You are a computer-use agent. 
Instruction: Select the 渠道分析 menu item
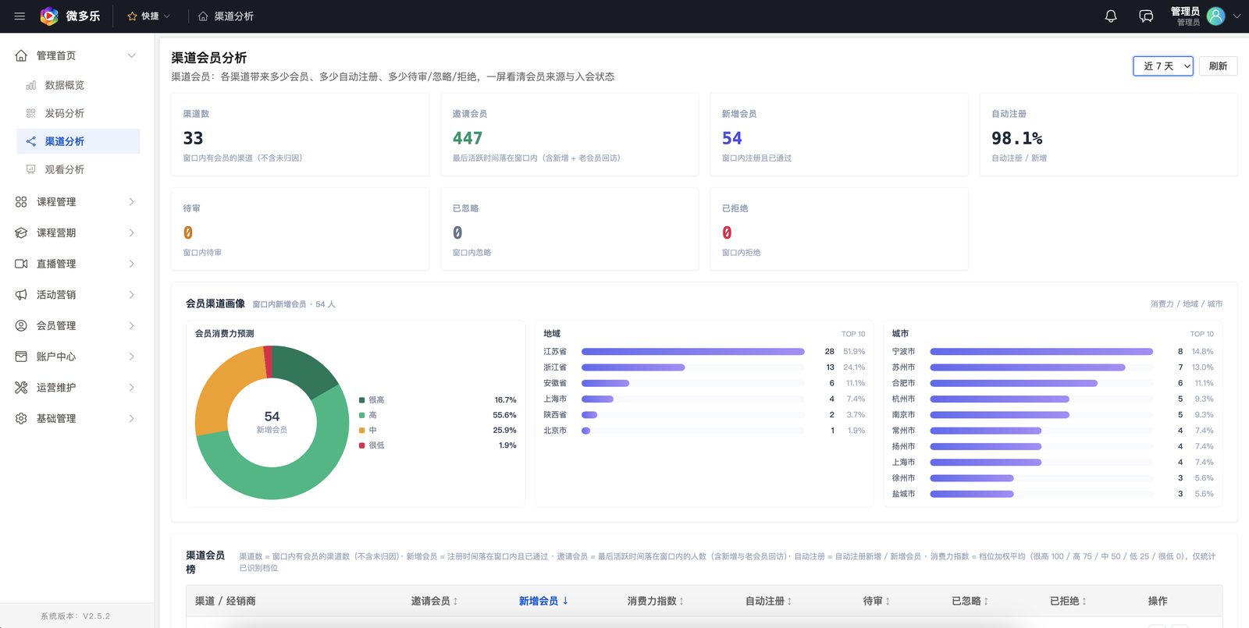pyautogui.click(x=78, y=141)
